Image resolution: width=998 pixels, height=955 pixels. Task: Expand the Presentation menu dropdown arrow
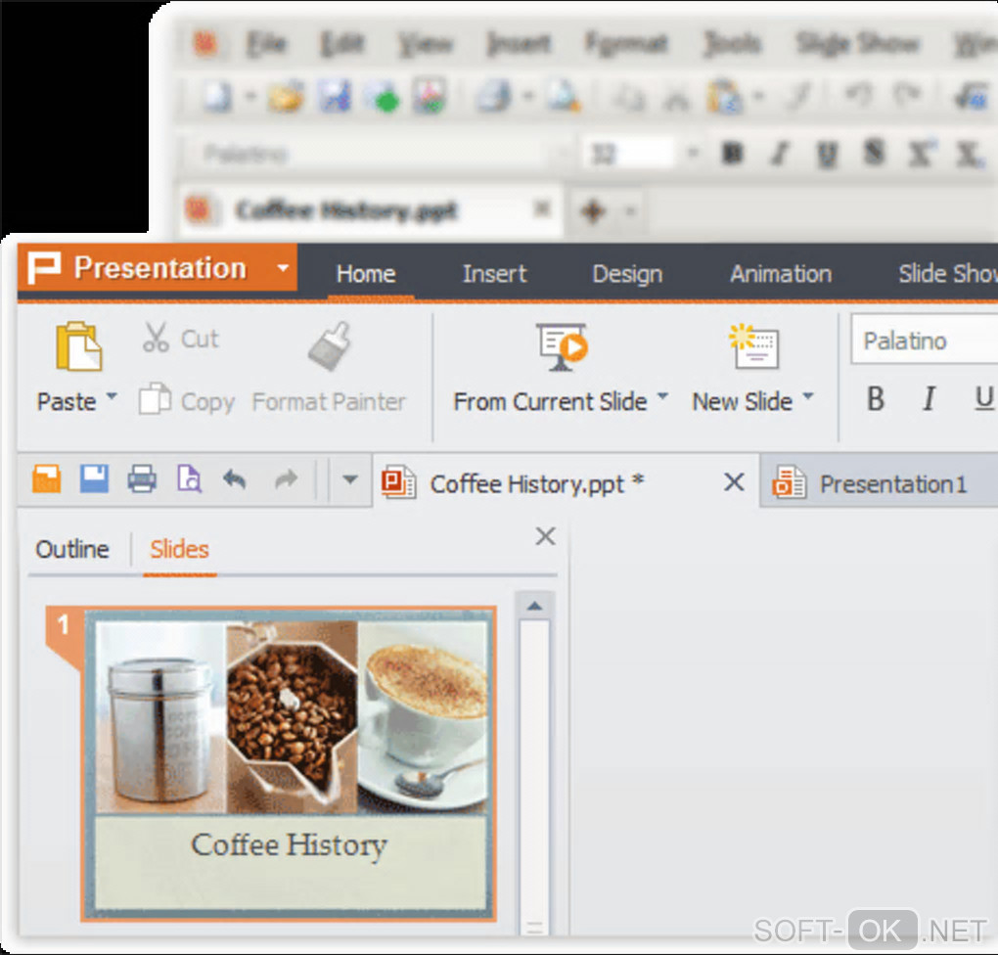283,268
